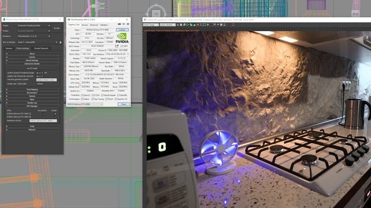The height and width of the screenshot is (208, 371).
Task: Open the beauty element dropdown in the frame buffer
Action: point(168,25)
